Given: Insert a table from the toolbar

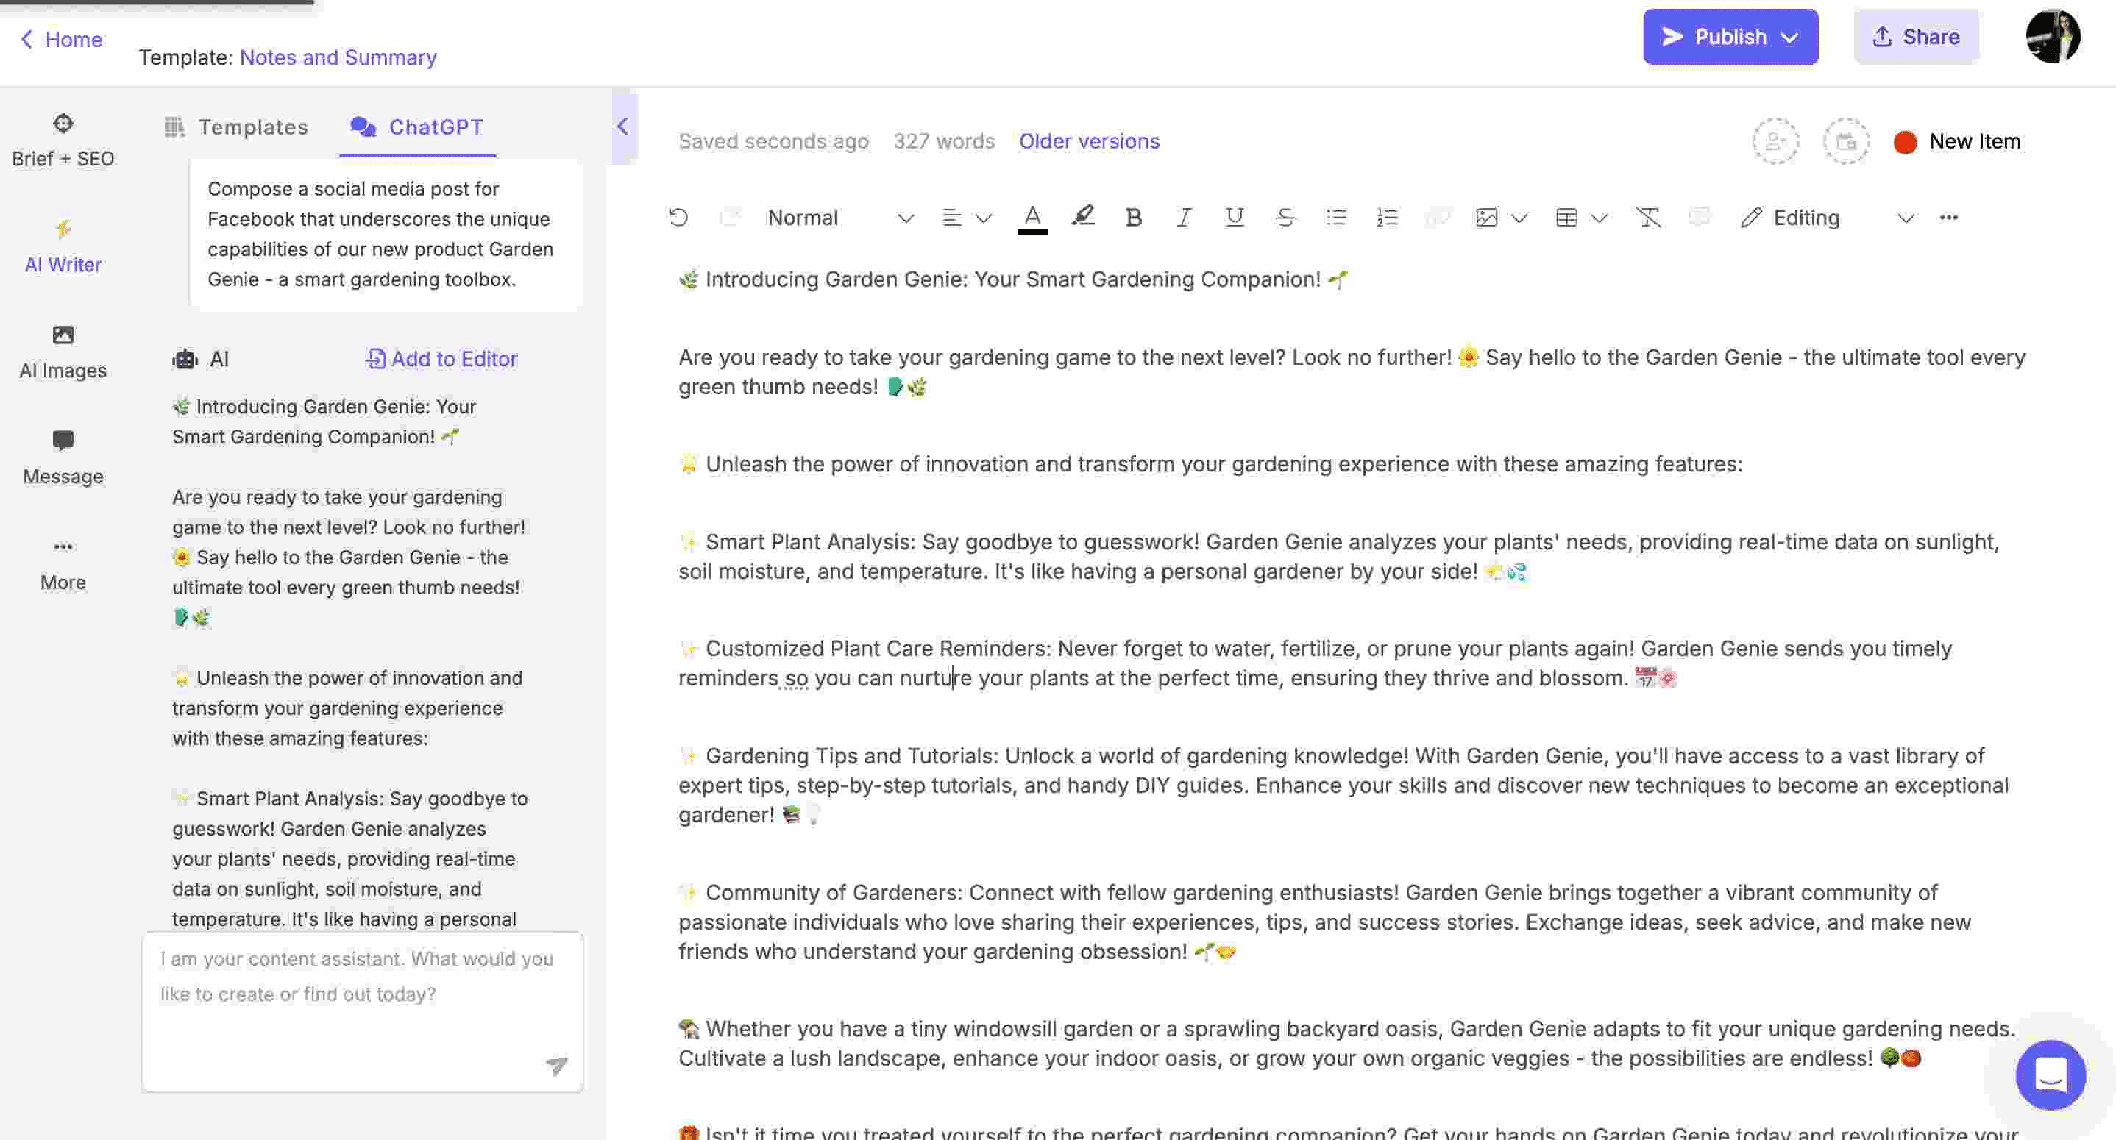Looking at the screenshot, I should tap(1566, 218).
